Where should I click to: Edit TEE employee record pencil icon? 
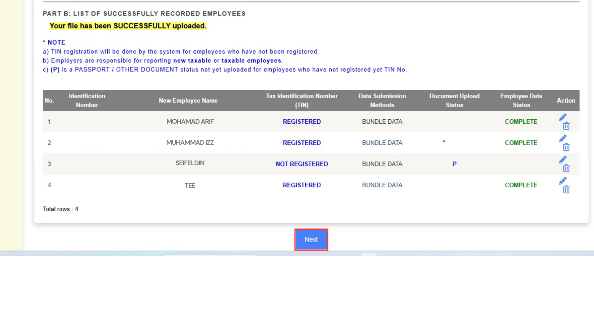[x=562, y=181]
